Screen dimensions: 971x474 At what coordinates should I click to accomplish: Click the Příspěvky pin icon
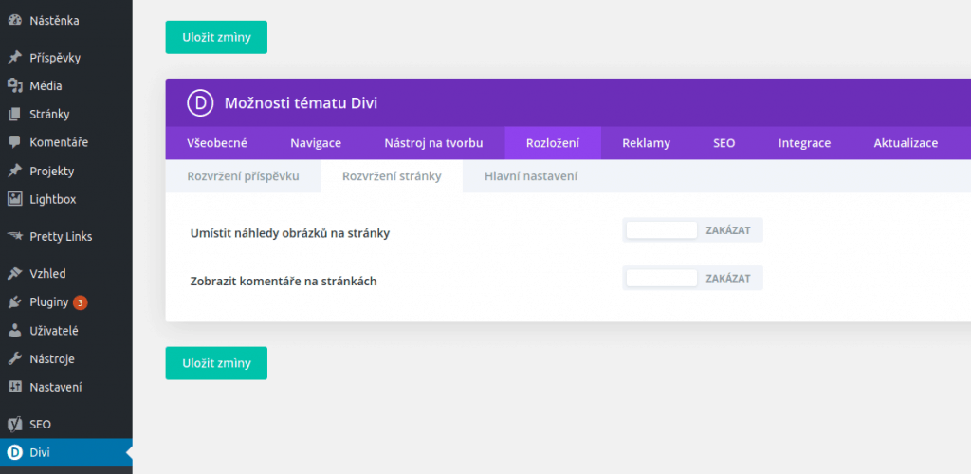point(14,58)
